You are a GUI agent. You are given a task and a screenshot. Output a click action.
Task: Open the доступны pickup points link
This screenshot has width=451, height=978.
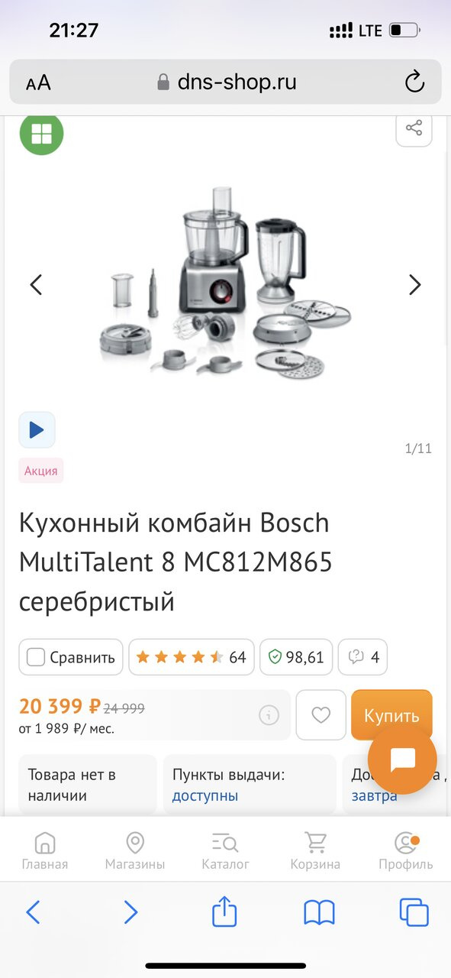[205, 795]
